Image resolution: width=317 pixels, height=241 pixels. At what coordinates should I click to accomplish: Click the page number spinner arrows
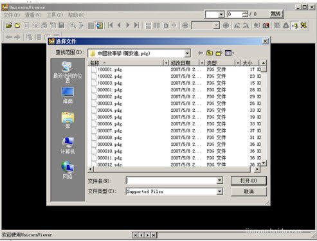245,14
